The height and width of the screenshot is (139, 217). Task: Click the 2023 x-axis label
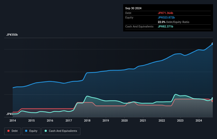(x=180, y=121)
